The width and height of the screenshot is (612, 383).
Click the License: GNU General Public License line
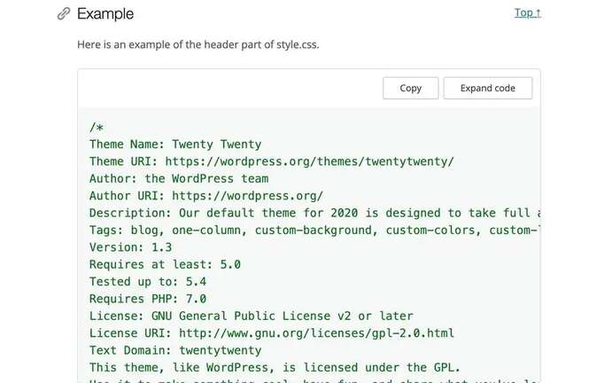251,317
